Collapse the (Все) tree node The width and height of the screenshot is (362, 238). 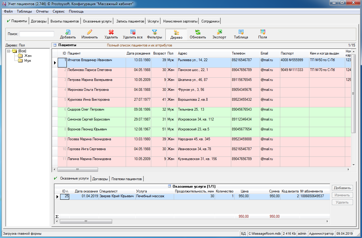tap(9, 51)
